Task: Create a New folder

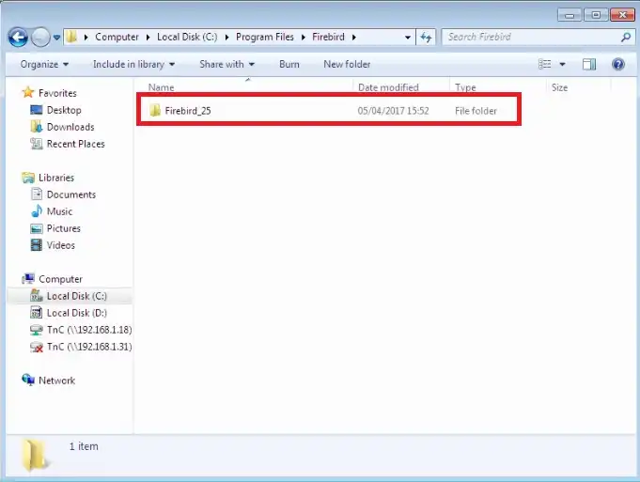Action: [x=347, y=65]
